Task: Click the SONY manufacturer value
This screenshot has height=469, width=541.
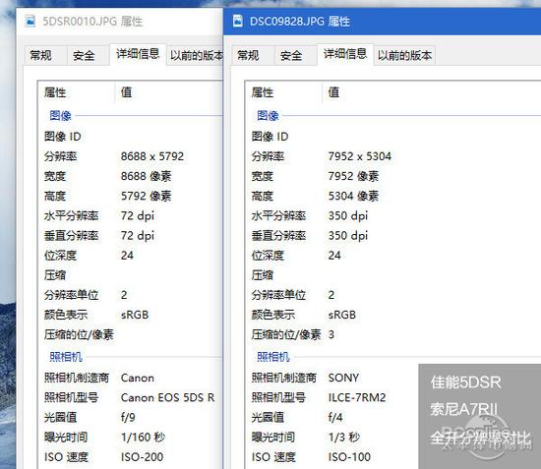Action: click(x=343, y=378)
